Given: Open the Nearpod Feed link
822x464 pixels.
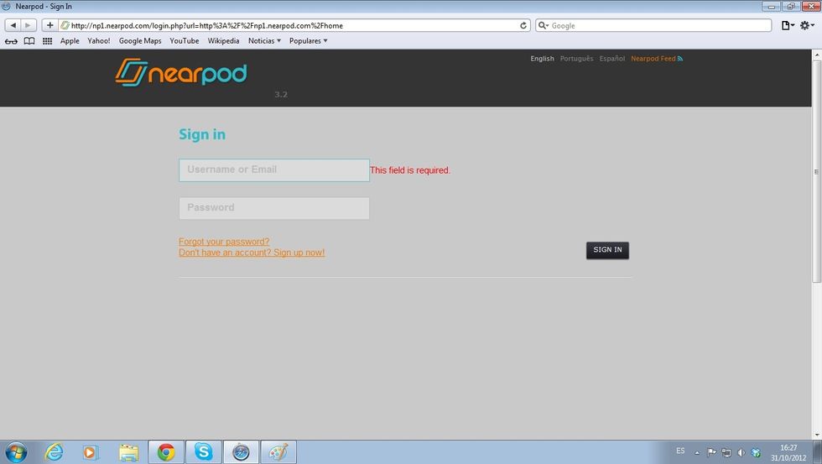Looking at the screenshot, I should click(x=656, y=59).
